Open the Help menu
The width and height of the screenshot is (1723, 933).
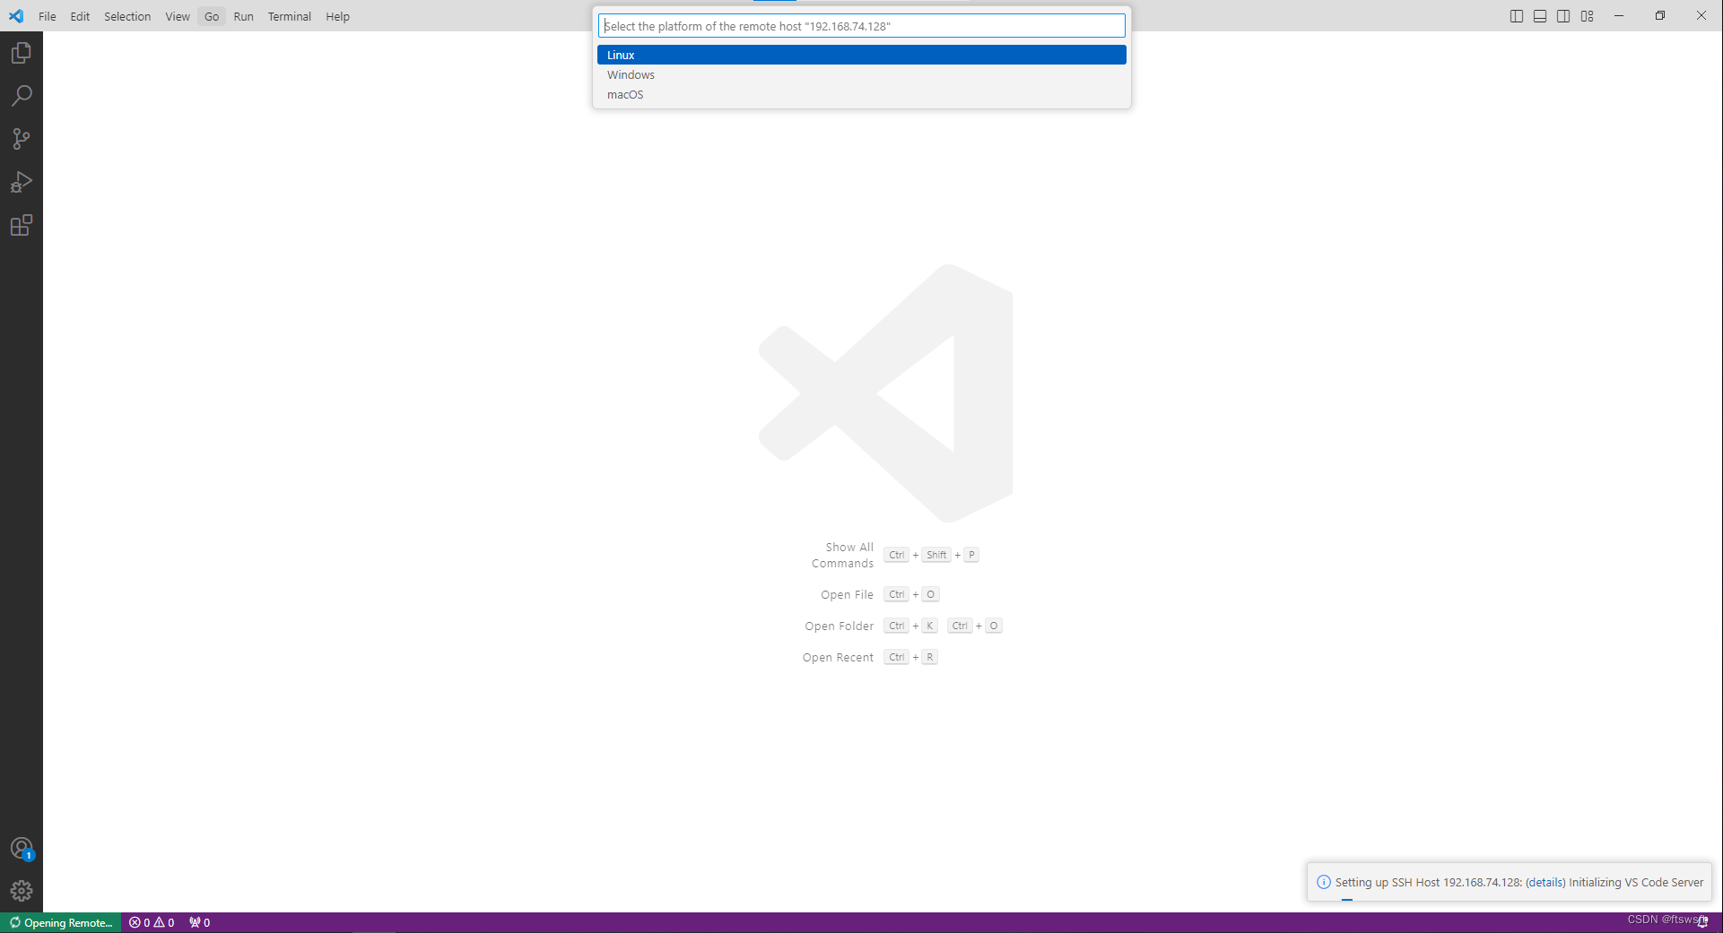337,16
